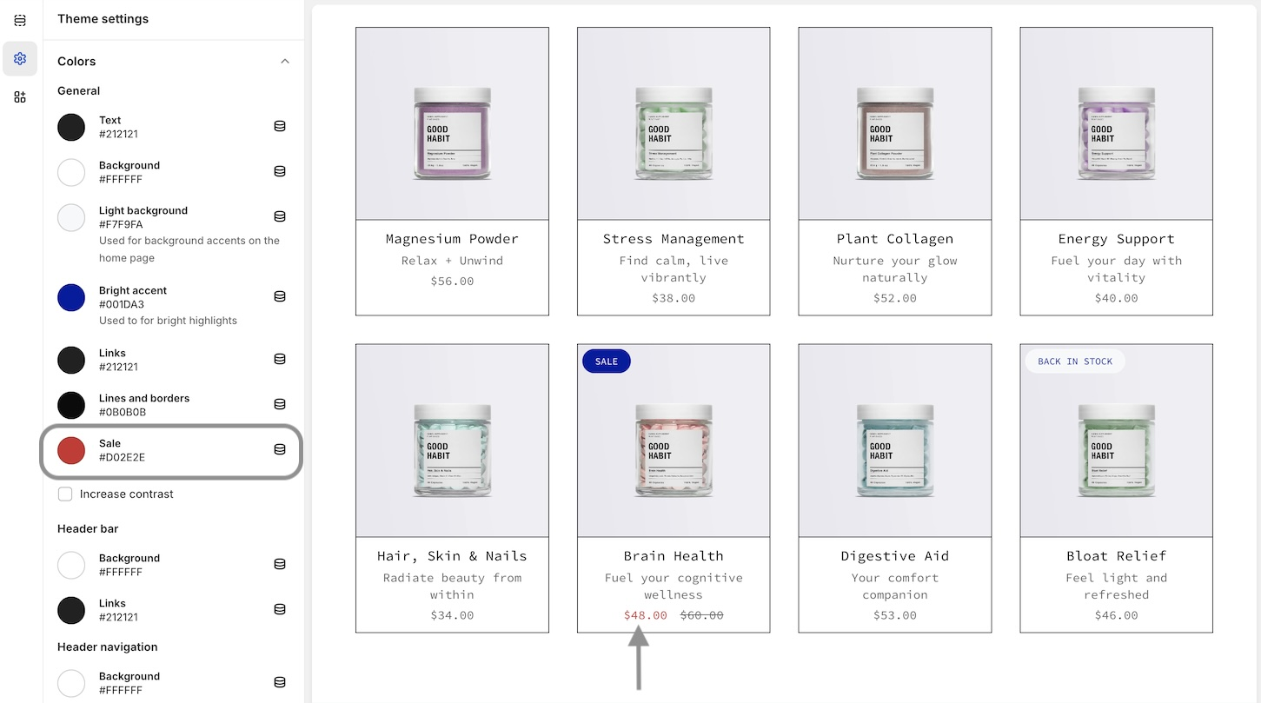Screen dimensions: 1261x703
Task: Open the Lines and borders black swatch
Action: pos(71,405)
